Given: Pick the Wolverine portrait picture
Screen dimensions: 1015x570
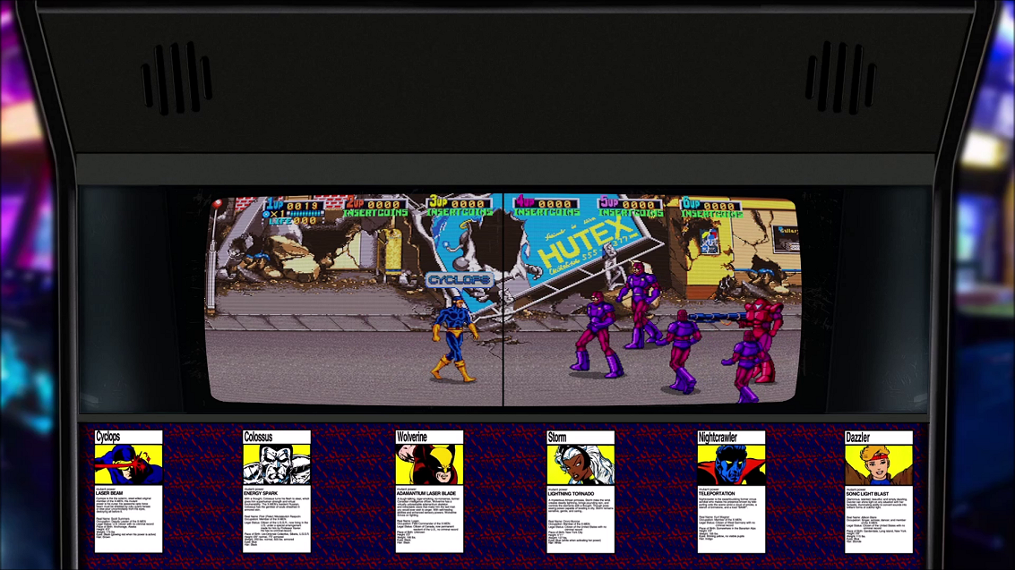Looking at the screenshot, I should click(429, 464).
